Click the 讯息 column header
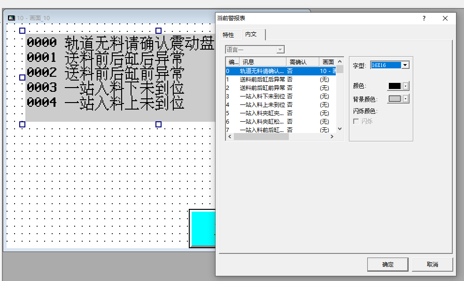Viewport: 464px width, 281px height. click(x=263, y=62)
